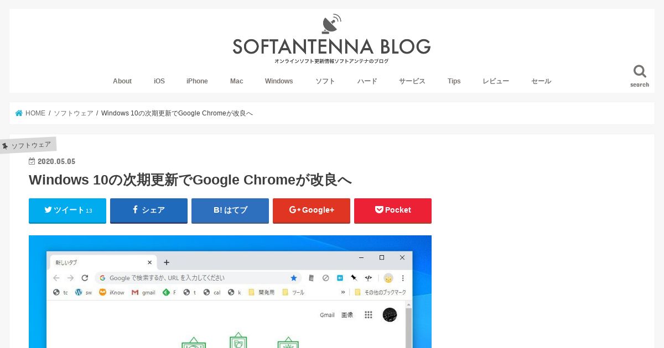This screenshot has height=348, width=664.
Task: Open the gmail bookmark in bookmarks bar
Action: click(x=144, y=292)
